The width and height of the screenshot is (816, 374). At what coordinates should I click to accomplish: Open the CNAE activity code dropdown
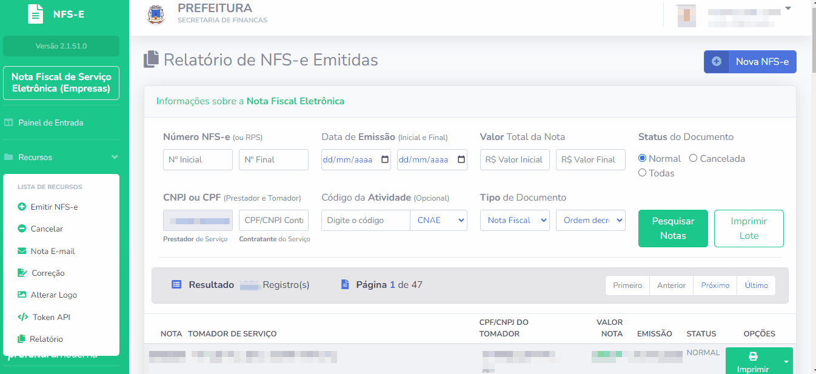(438, 220)
